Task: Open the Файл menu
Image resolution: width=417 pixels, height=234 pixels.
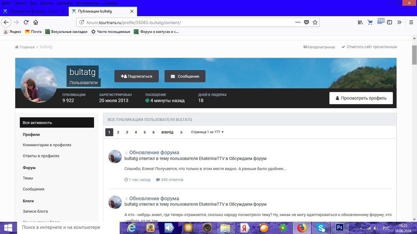Action: point(6,3)
